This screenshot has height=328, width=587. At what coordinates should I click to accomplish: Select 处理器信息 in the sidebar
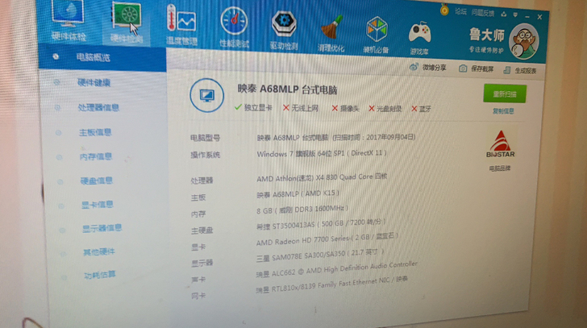click(98, 108)
